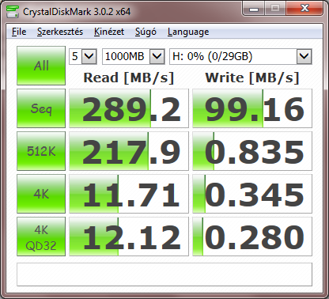Start the Seq sequential test

click(41, 108)
